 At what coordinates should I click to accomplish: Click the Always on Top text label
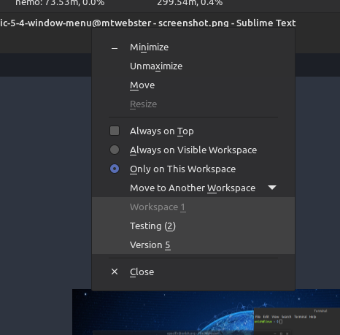[162, 131]
